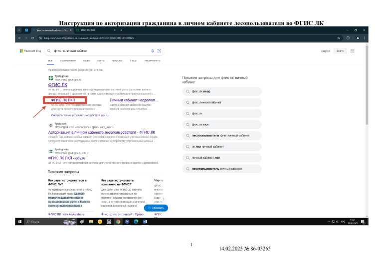This screenshot has height=268, width=379.
Task: Show hidden system tray icons
Action: point(329,222)
